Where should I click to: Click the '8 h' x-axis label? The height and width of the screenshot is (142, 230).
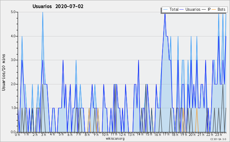tap(87, 135)
